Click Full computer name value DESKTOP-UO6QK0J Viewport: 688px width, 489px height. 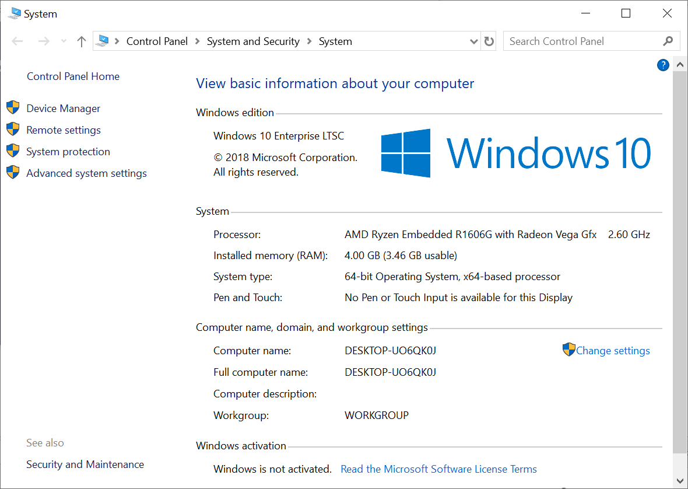point(391,372)
